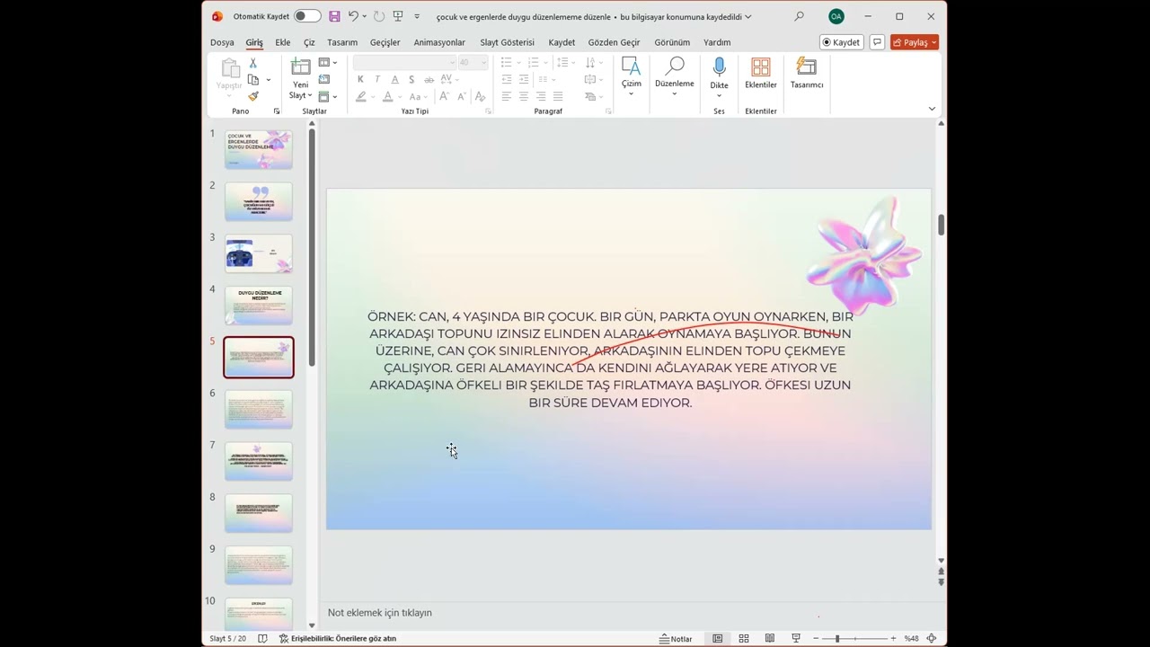The width and height of the screenshot is (1150, 647).
Task: Open Paragraf dialog launcher
Action: tap(608, 111)
